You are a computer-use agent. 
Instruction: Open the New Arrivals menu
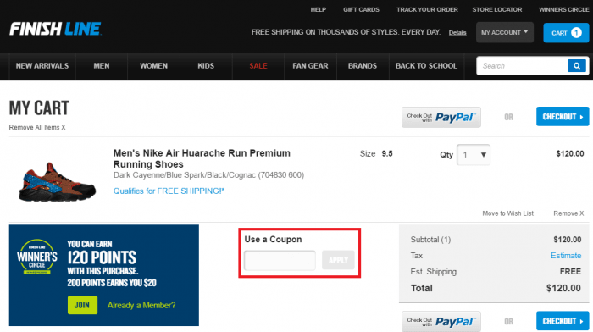coord(42,66)
